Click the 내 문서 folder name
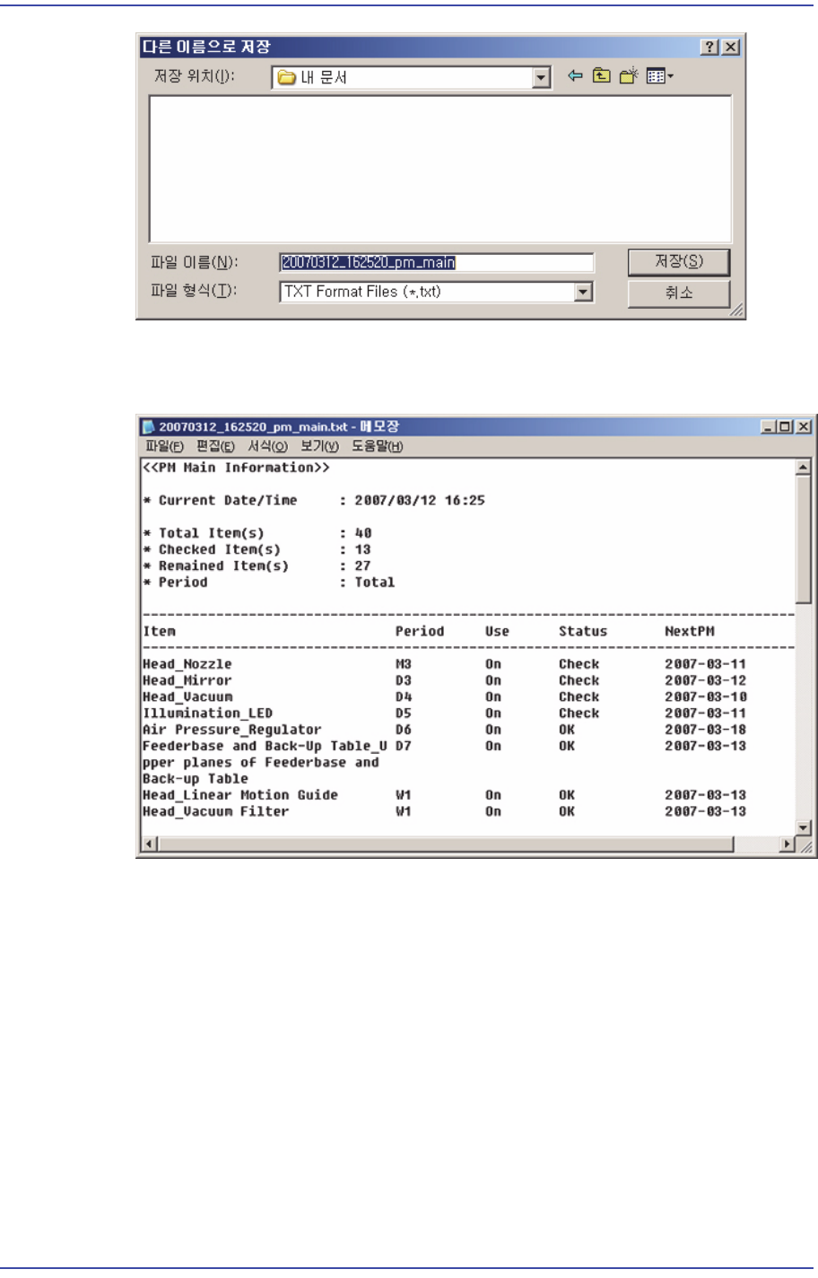The image size is (818, 1278). (324, 78)
